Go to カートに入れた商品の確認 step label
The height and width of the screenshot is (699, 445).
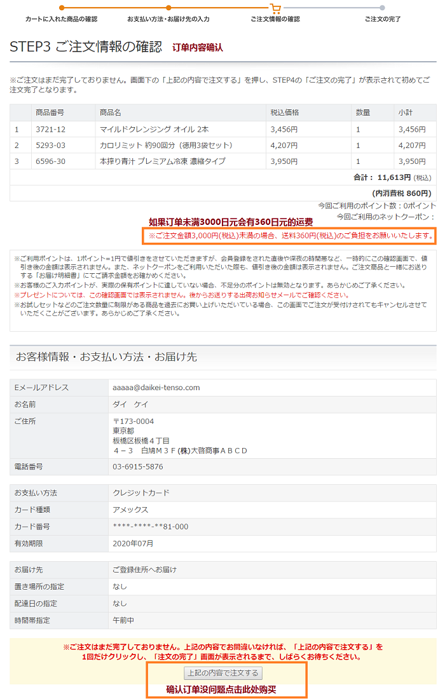tap(62, 19)
